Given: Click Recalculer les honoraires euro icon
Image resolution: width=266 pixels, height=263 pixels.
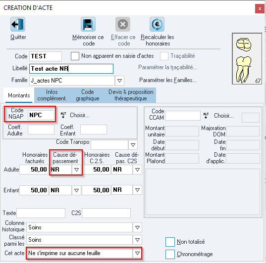Looking at the screenshot, I should point(157,24).
